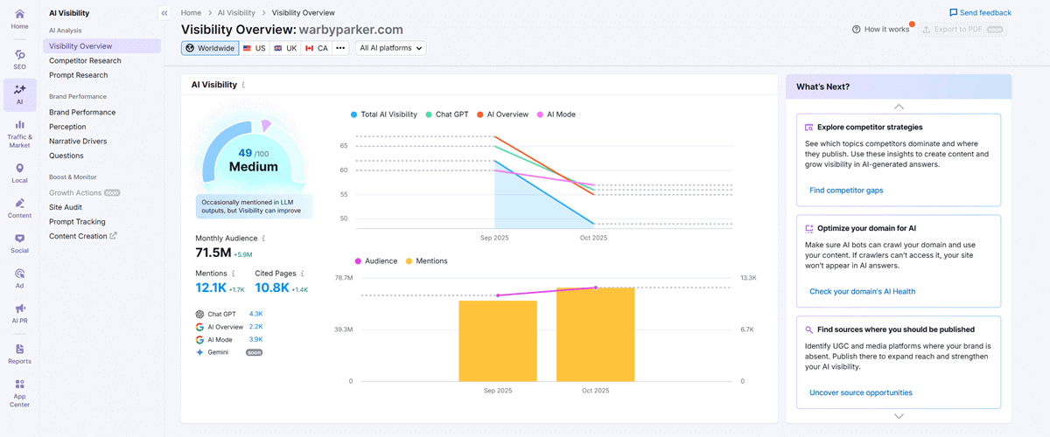This screenshot has height=437, width=1050.
Task: Click the 12.1K Mentions value
Action: (213, 288)
